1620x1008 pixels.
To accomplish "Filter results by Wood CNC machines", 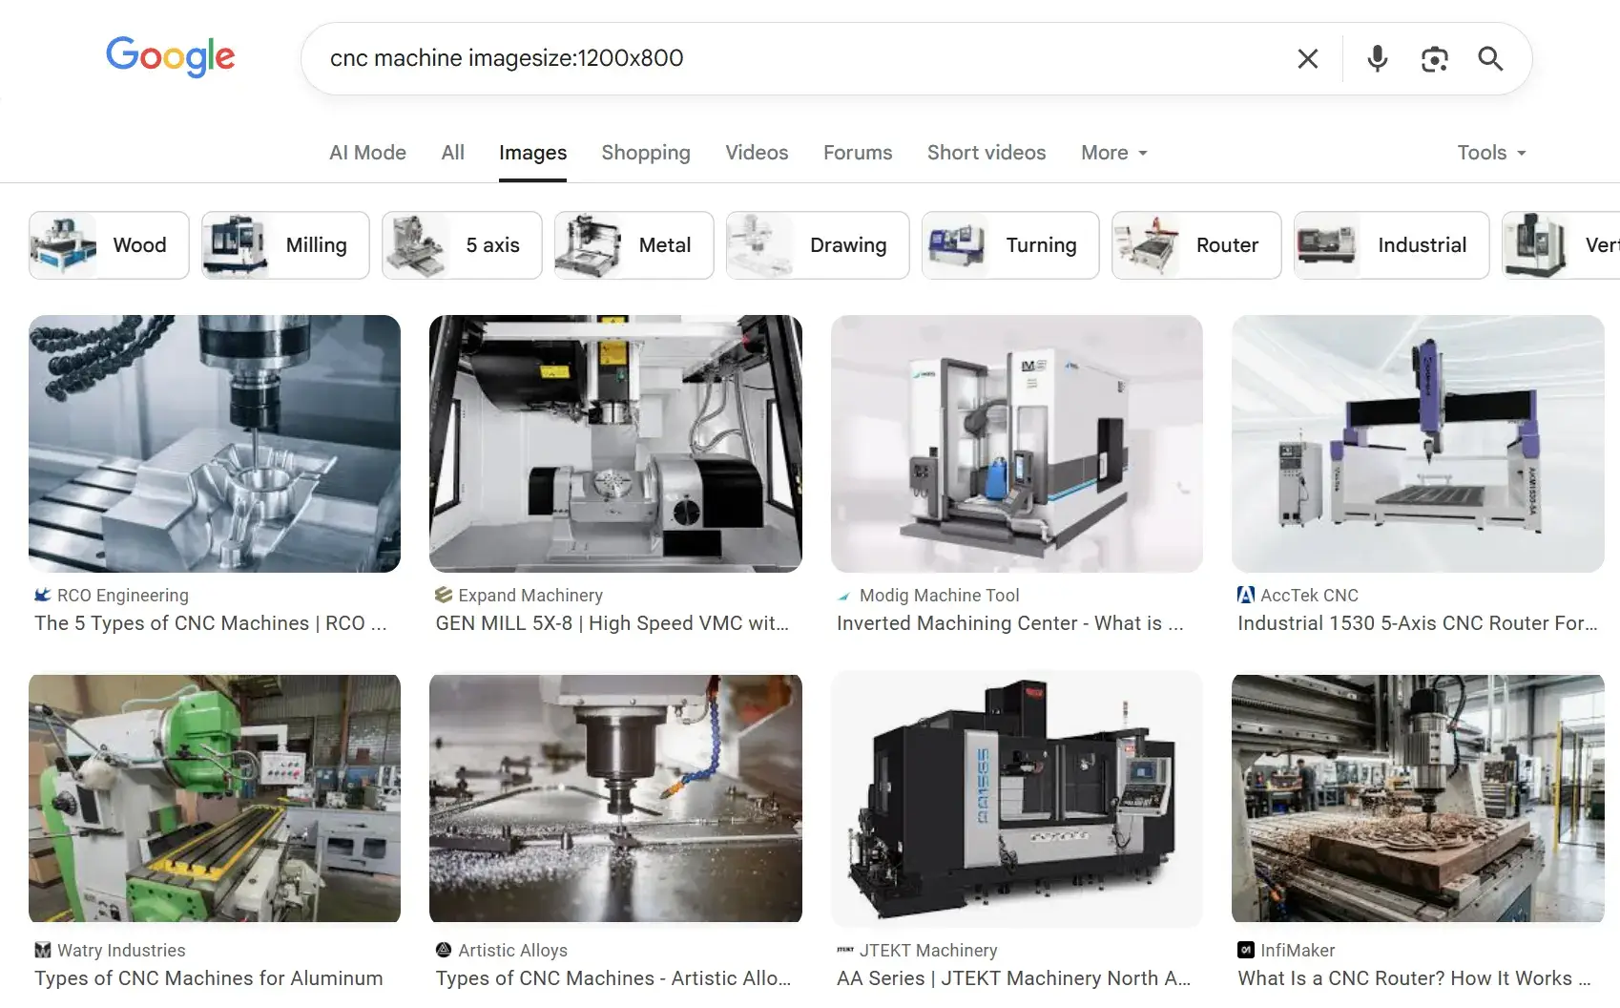I will coord(108,244).
